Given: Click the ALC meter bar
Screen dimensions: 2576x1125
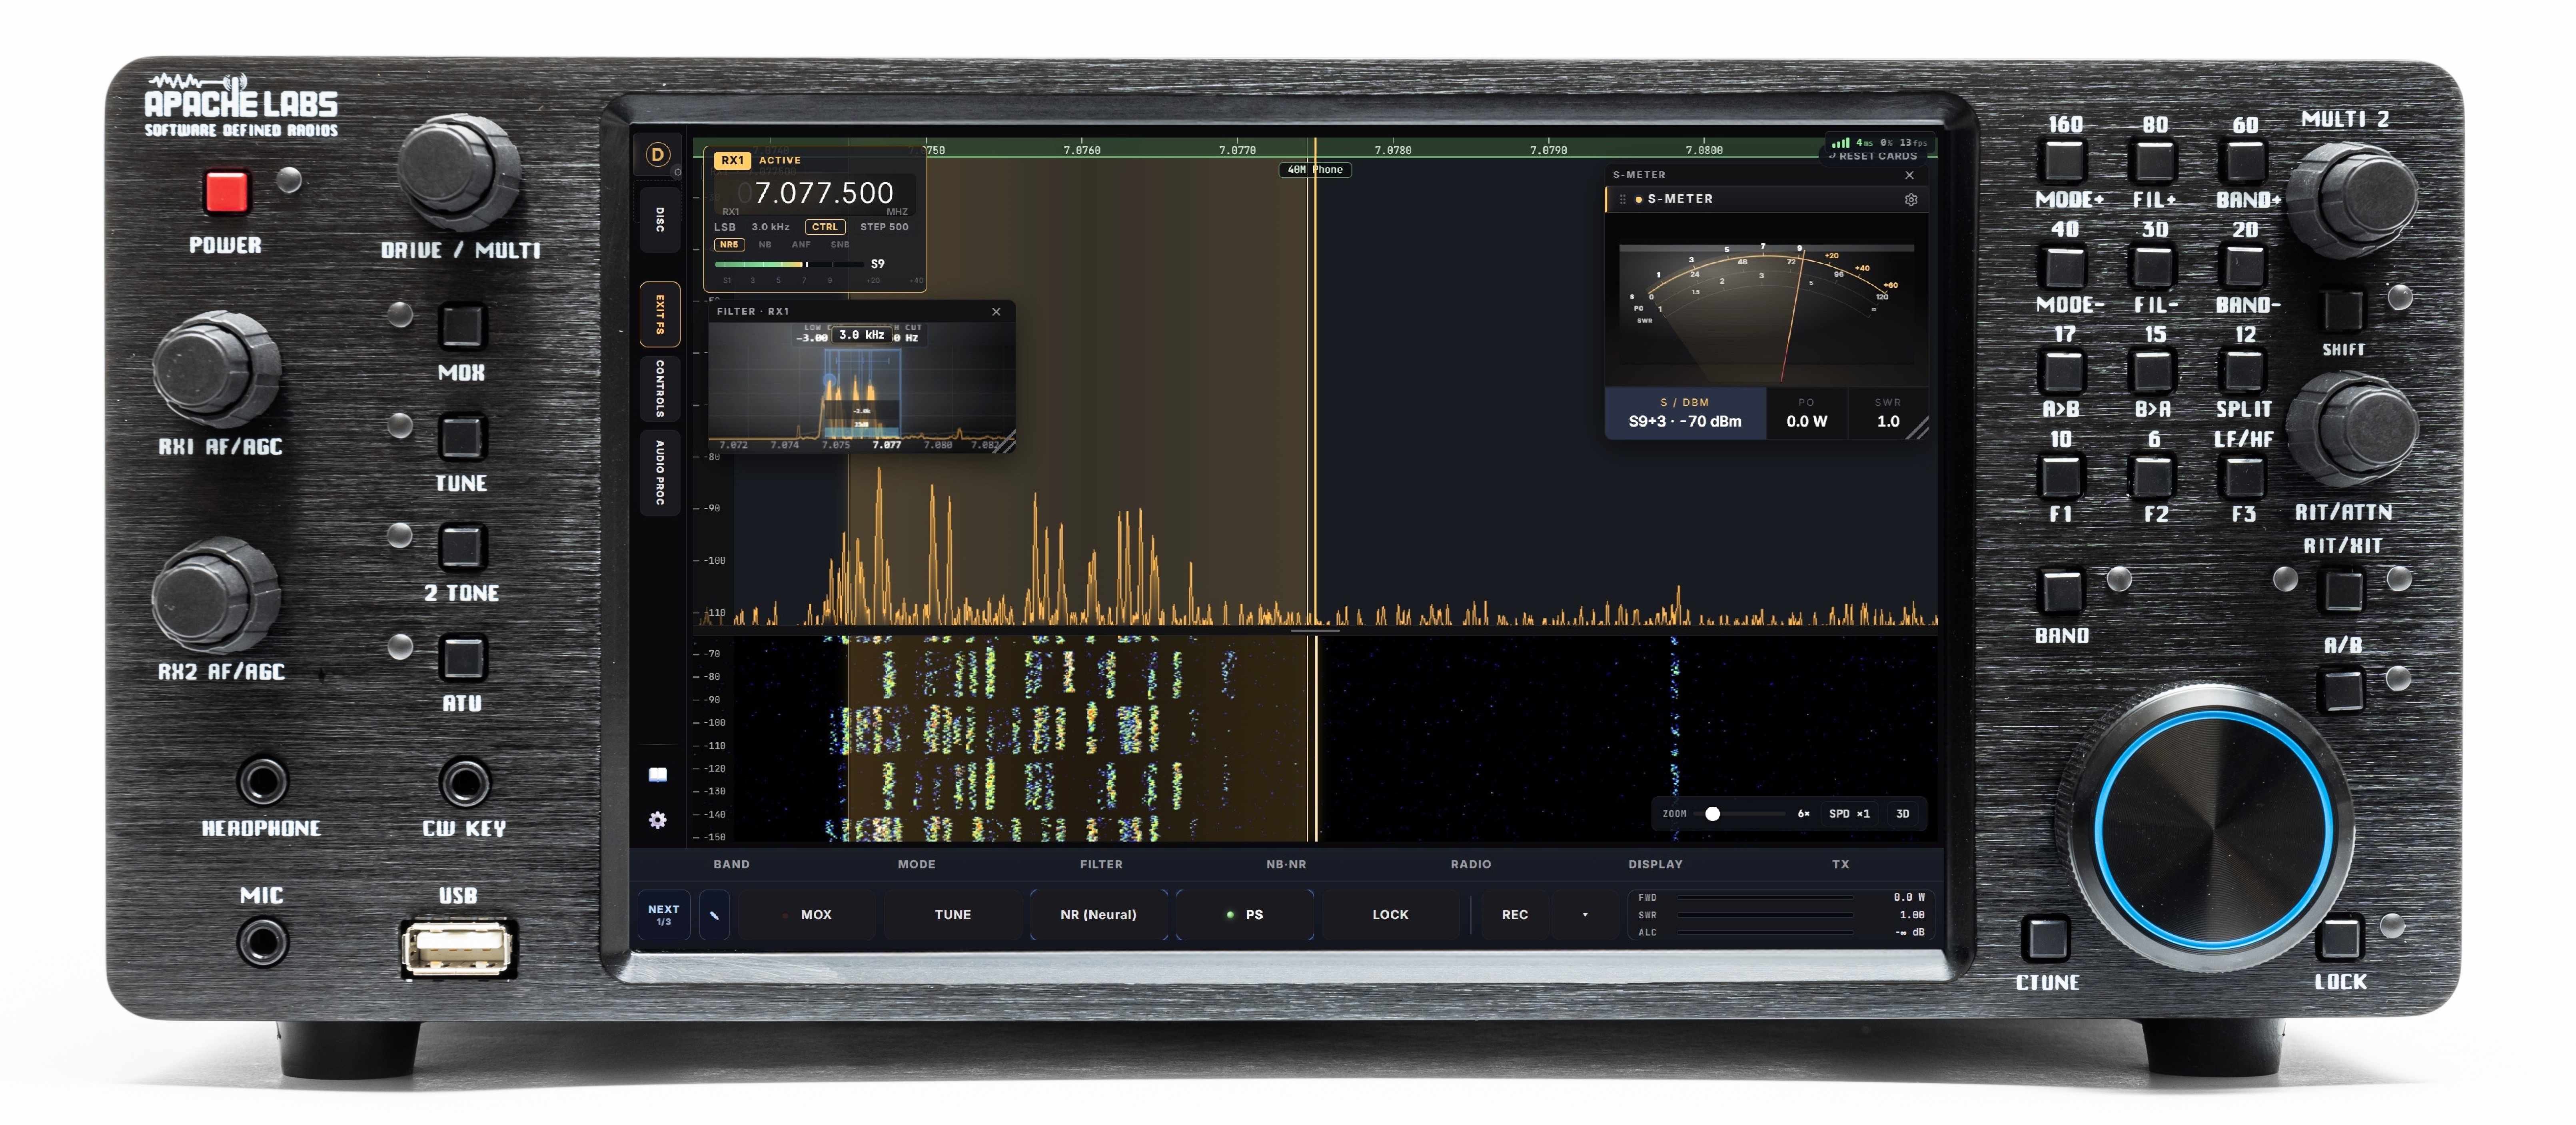Looking at the screenshot, I should tap(1766, 933).
